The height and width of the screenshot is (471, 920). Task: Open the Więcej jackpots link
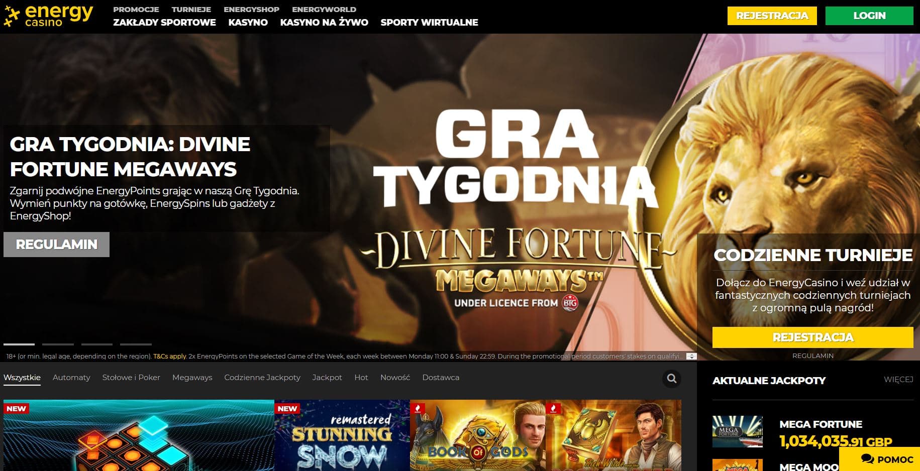[898, 380]
